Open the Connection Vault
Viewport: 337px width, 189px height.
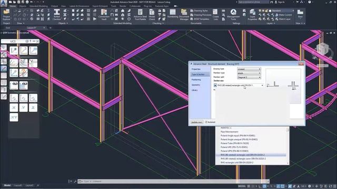[x=104, y=14]
